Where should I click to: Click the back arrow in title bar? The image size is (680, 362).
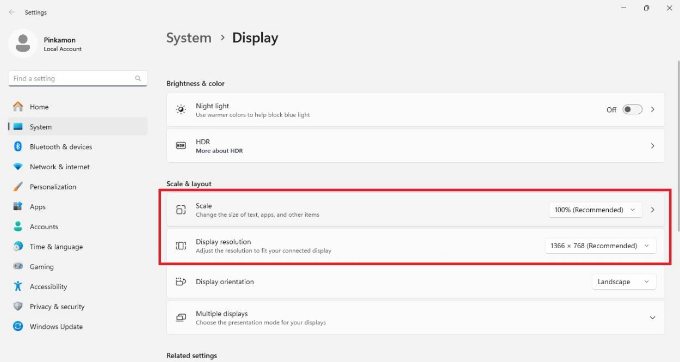(12, 12)
